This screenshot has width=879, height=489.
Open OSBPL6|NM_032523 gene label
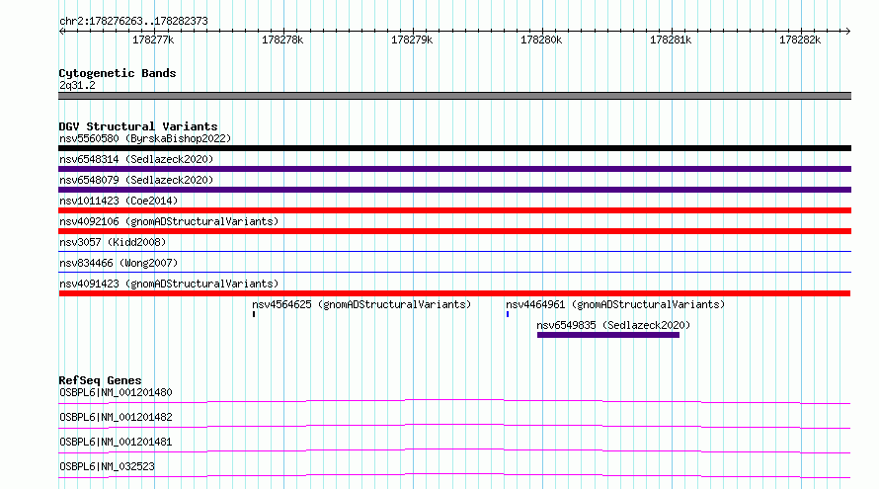(x=107, y=466)
